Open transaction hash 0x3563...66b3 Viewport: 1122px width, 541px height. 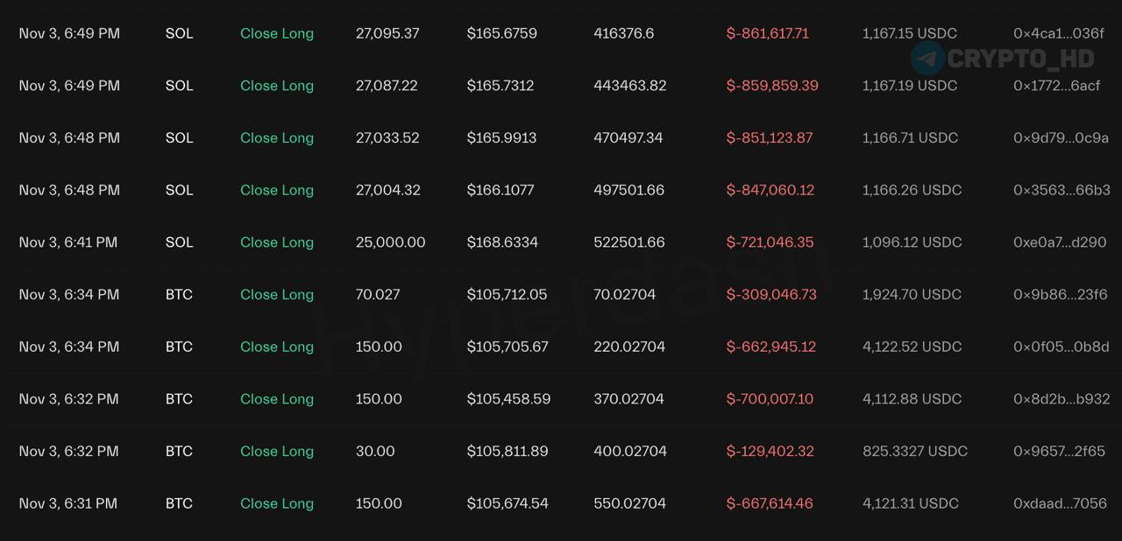tap(1062, 190)
